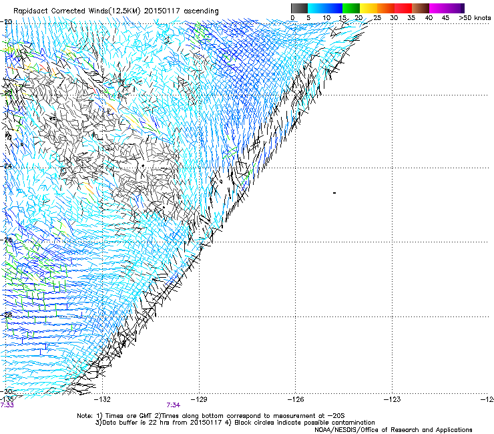Click the longitude label '-129'
The width and height of the screenshot is (494, 434).
[199, 400]
